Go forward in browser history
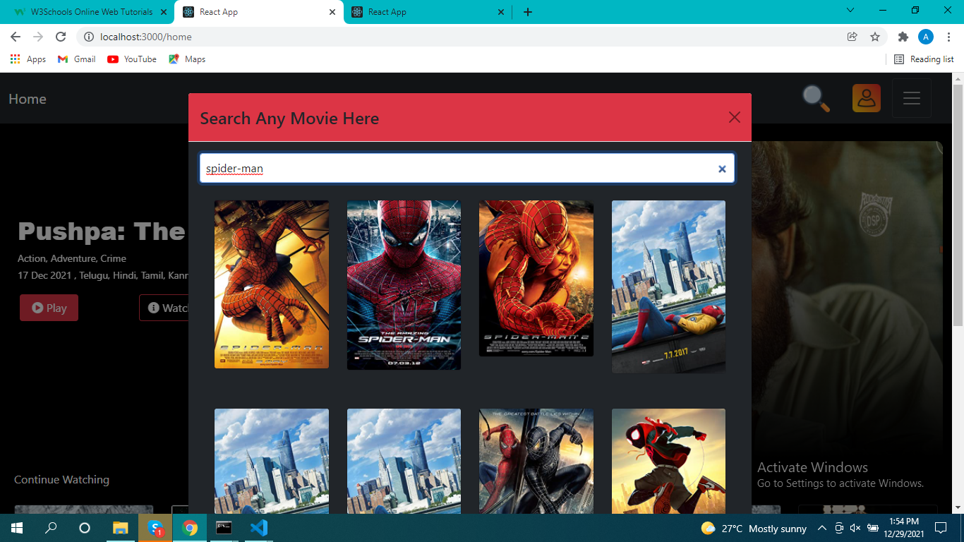The width and height of the screenshot is (964, 542). 38,37
